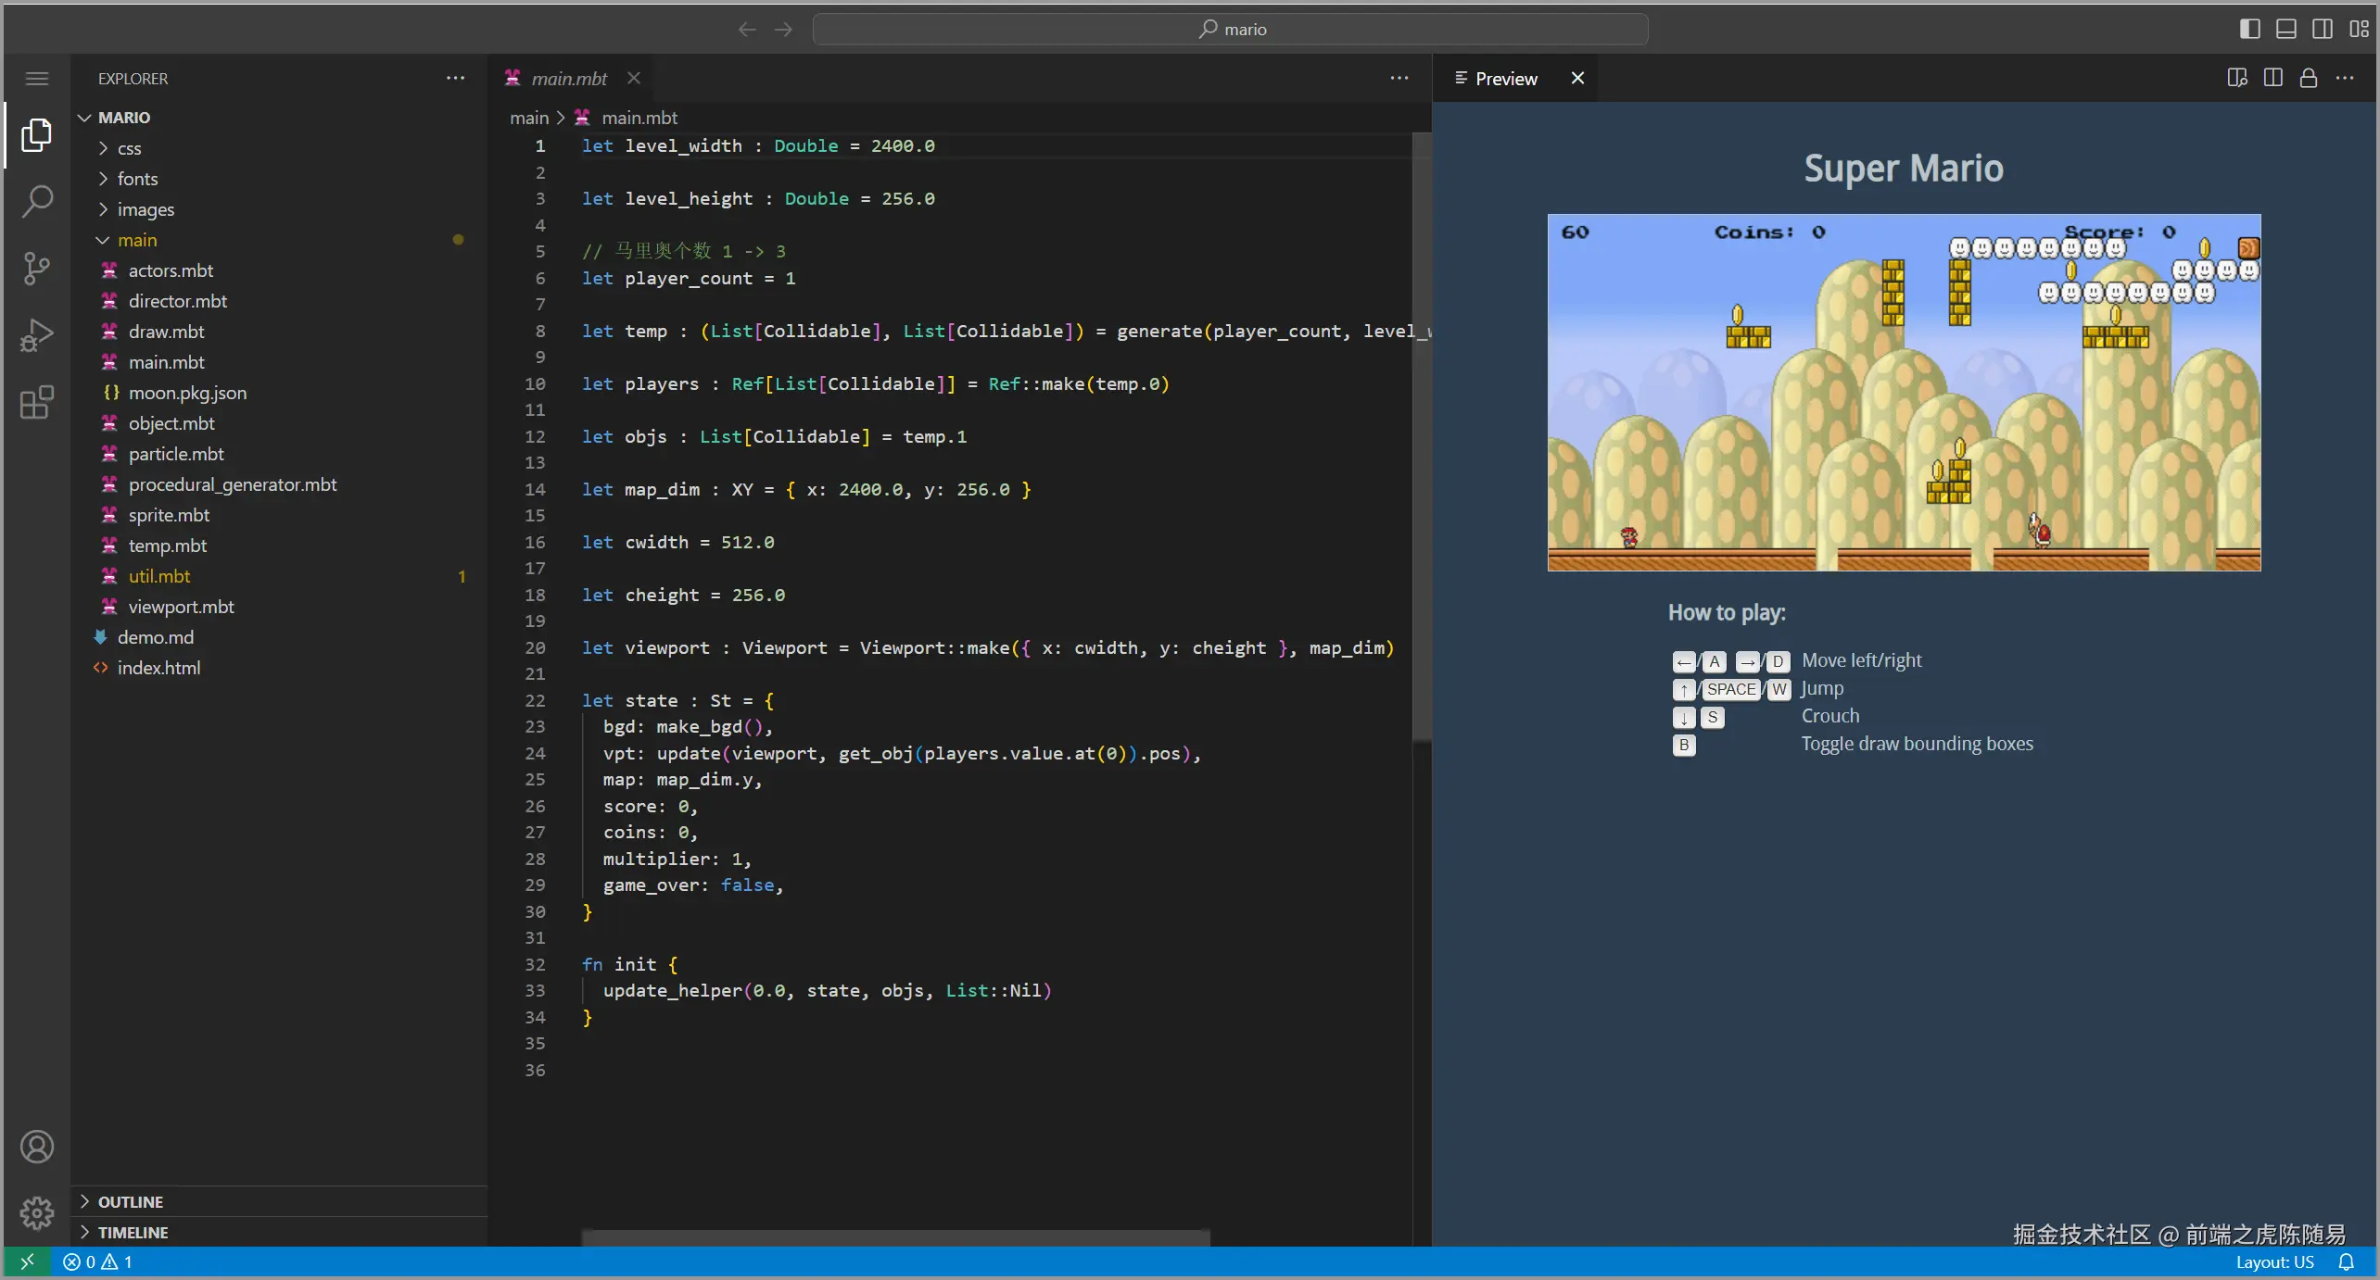Screen dimensions: 2380x1280
Task: Toggle the primary side bar
Action: (x=2249, y=29)
